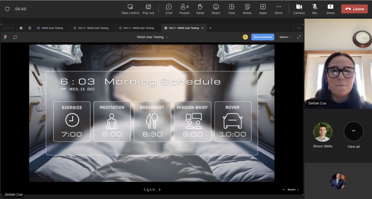Click the bottom participant's avatar photo
This screenshot has height=199, width=372.
338,181
